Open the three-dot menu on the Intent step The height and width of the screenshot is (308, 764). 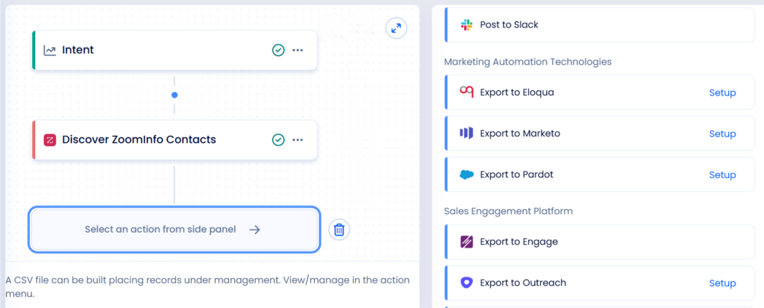pos(298,50)
